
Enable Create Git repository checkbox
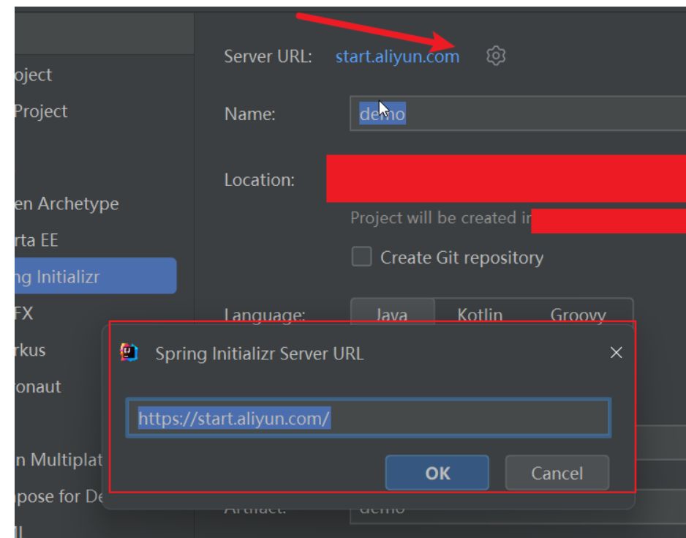(362, 257)
